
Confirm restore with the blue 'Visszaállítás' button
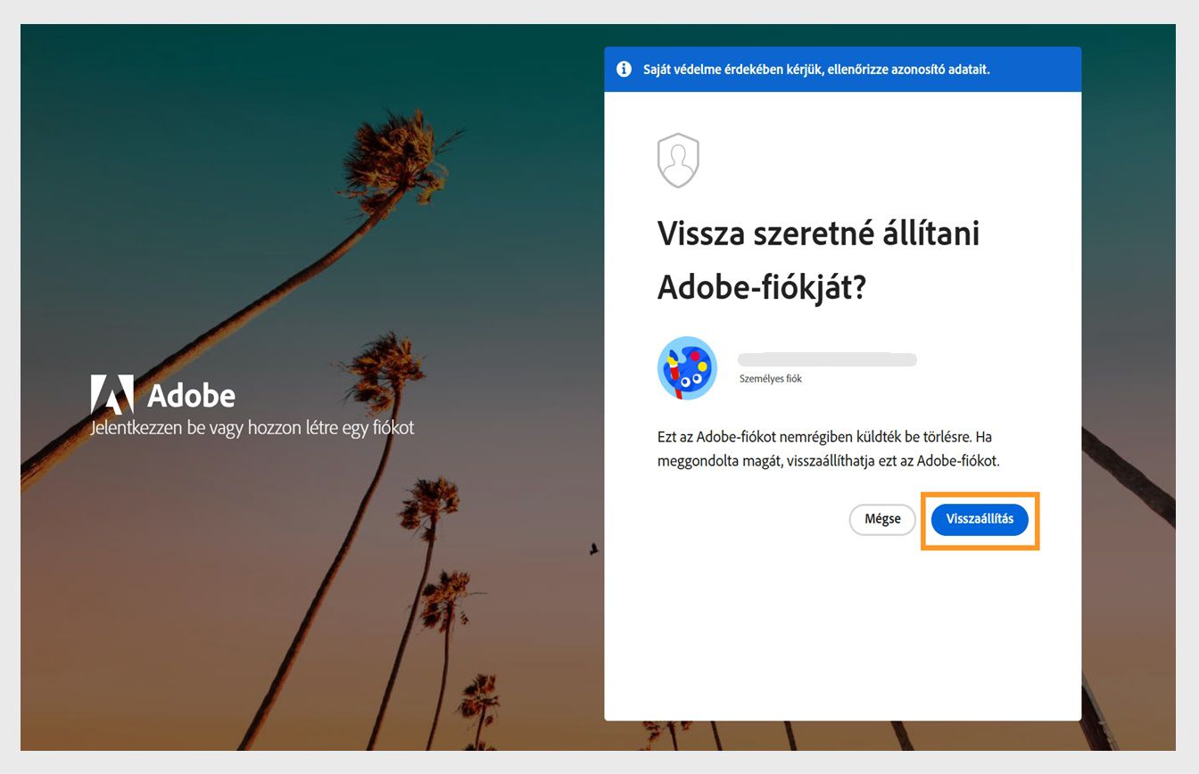[980, 520]
